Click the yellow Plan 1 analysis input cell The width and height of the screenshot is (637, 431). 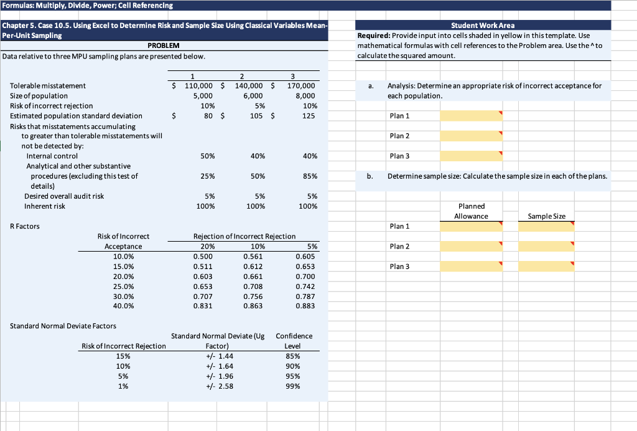471,116
